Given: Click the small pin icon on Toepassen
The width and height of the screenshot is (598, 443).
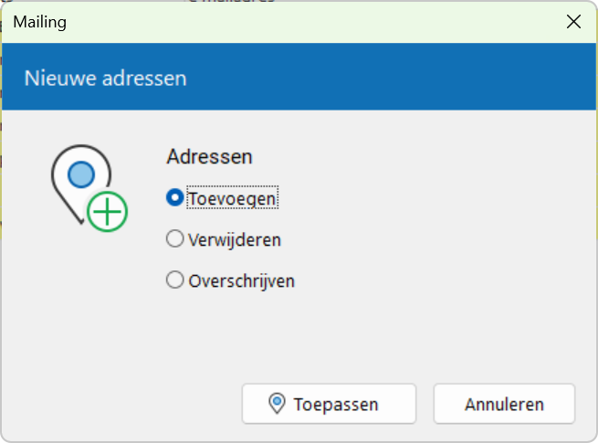Looking at the screenshot, I should coord(277,404).
